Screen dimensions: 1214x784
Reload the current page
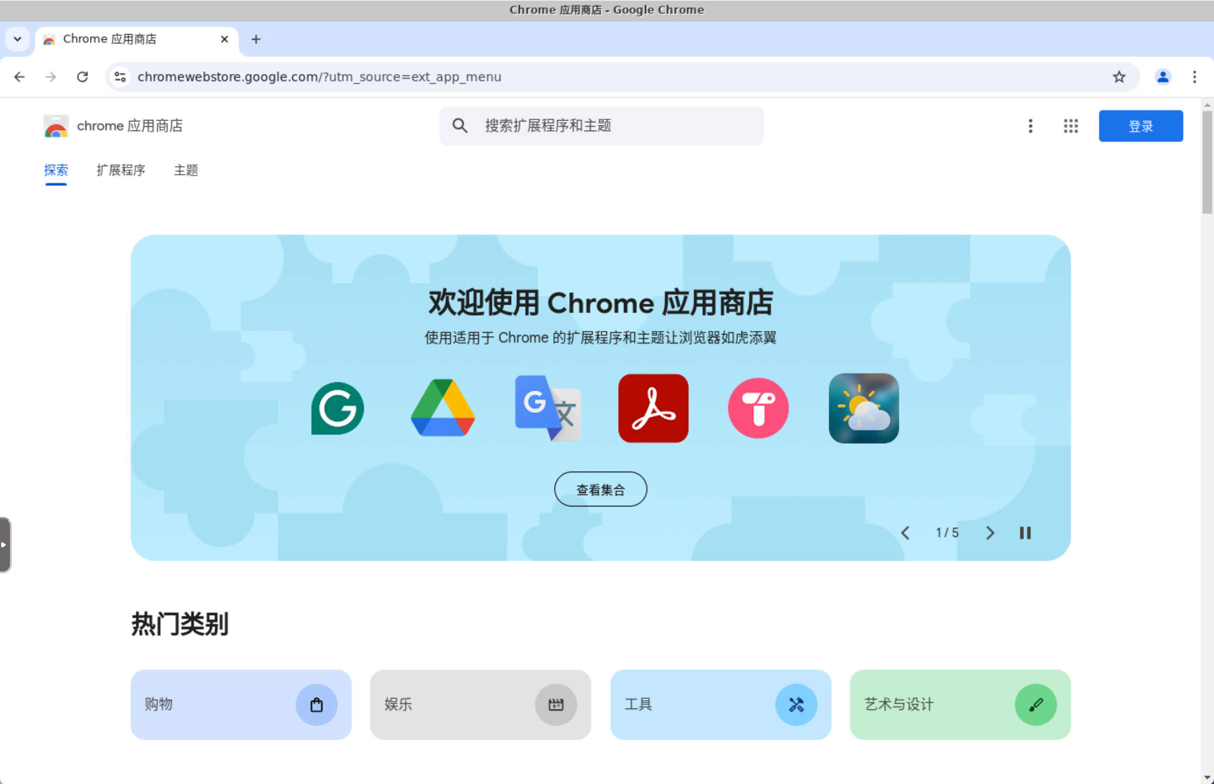(x=82, y=77)
